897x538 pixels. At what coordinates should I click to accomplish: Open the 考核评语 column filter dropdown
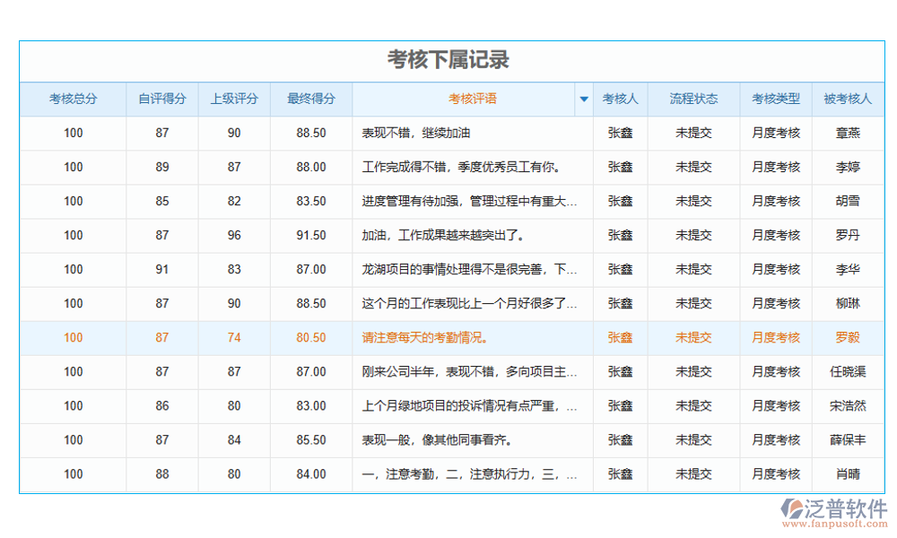(x=583, y=99)
